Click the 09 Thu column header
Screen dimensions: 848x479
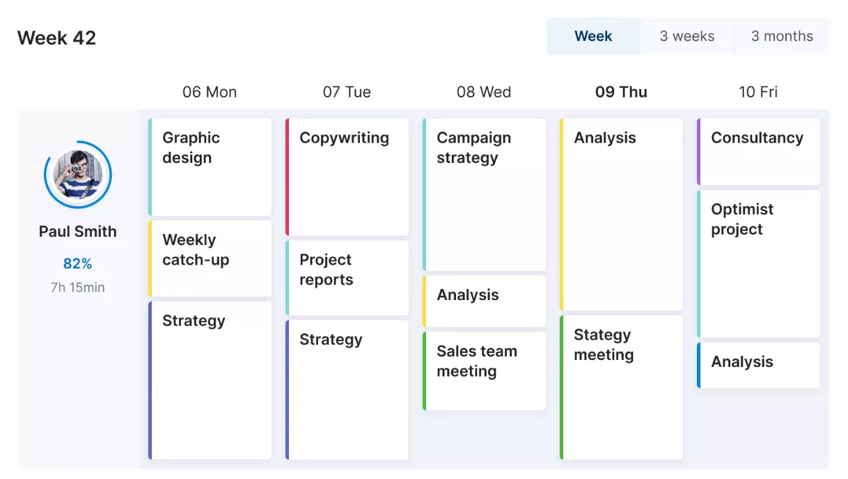tap(621, 91)
